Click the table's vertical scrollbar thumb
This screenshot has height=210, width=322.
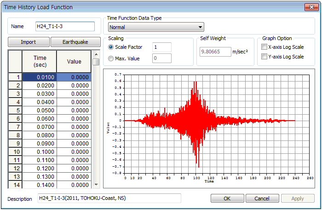(x=96, y=62)
